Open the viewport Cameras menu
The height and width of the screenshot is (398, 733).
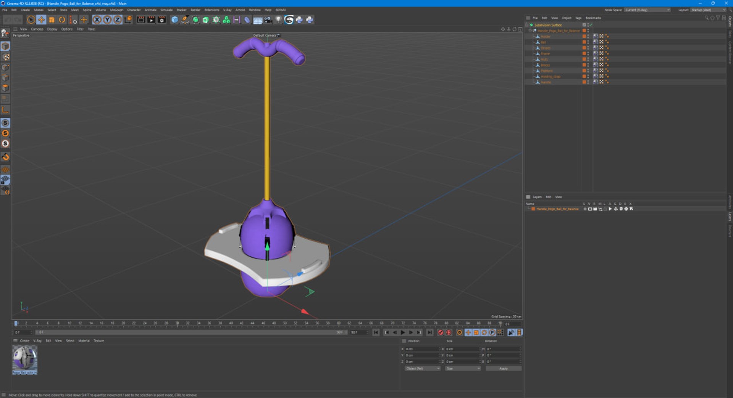[x=37, y=29]
